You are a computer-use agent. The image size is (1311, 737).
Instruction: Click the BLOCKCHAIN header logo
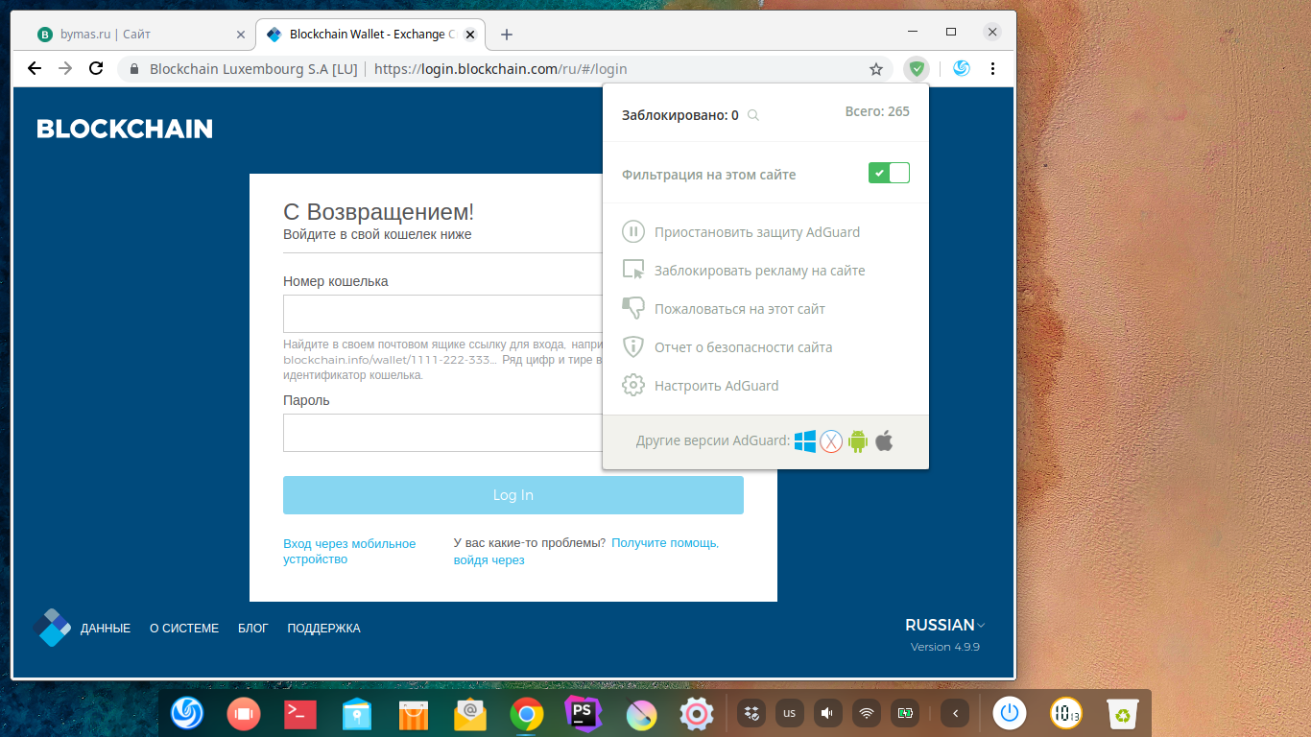pos(125,130)
